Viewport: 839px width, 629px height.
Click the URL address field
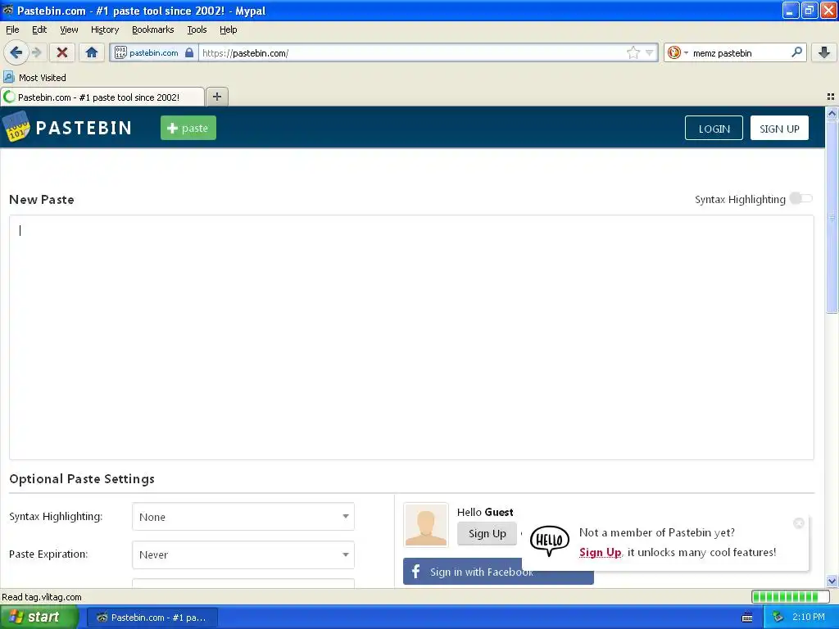click(412, 53)
